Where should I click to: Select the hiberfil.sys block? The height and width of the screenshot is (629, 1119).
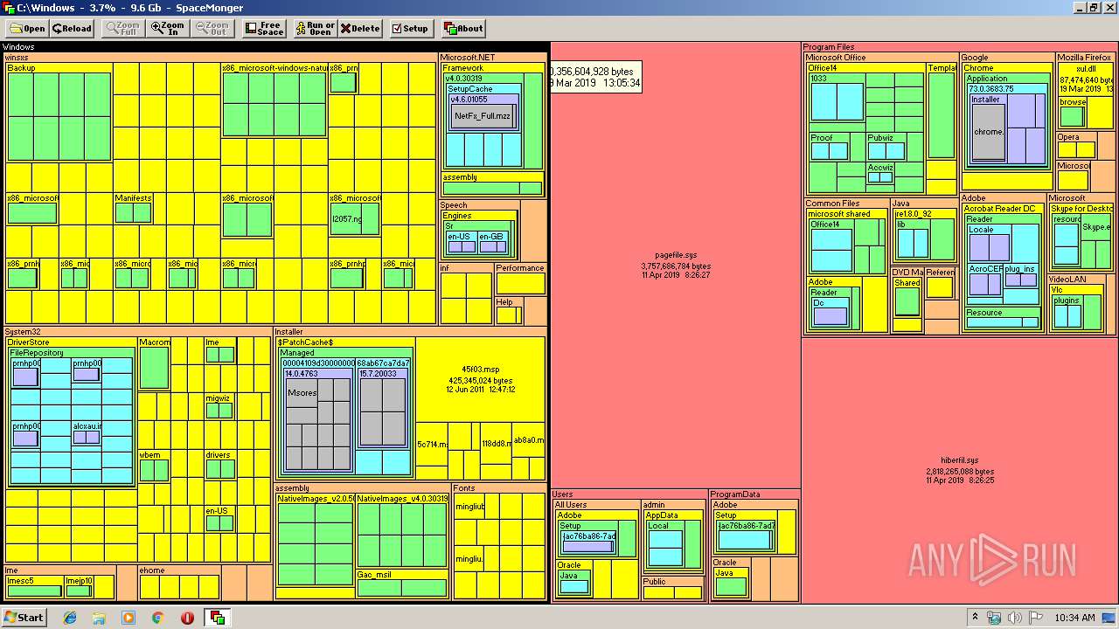click(x=959, y=470)
